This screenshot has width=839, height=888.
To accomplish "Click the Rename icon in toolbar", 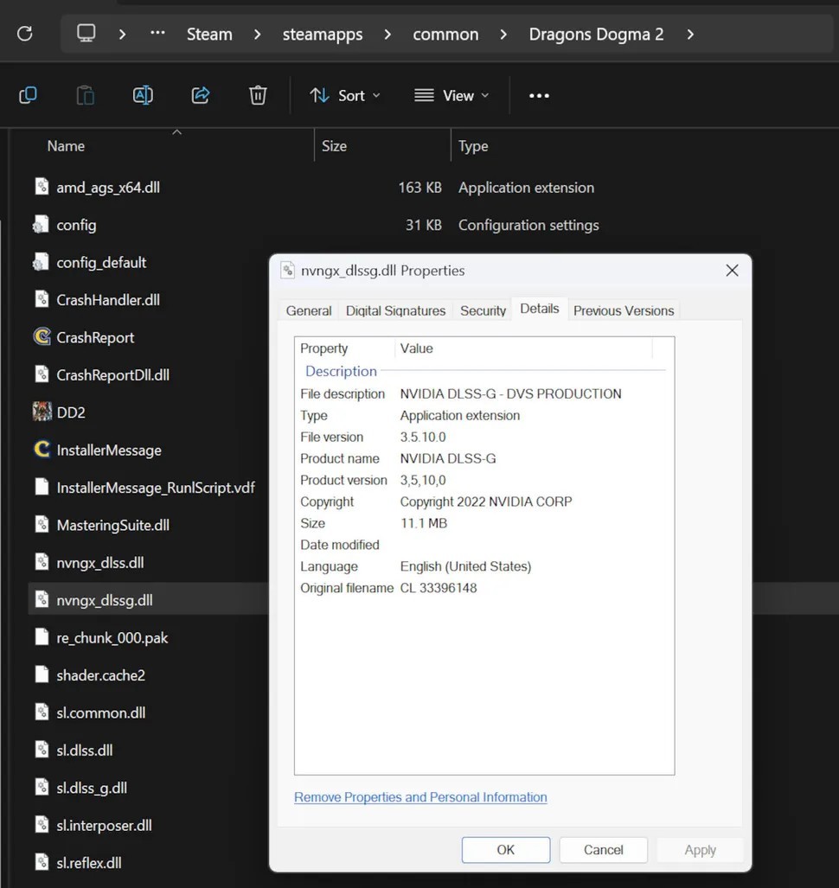I will tap(143, 95).
